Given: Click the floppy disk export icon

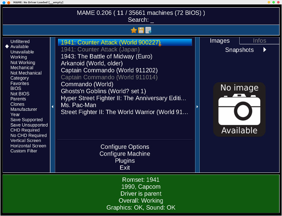Looking at the screenshot, I should pyautogui.click(x=141, y=30).
